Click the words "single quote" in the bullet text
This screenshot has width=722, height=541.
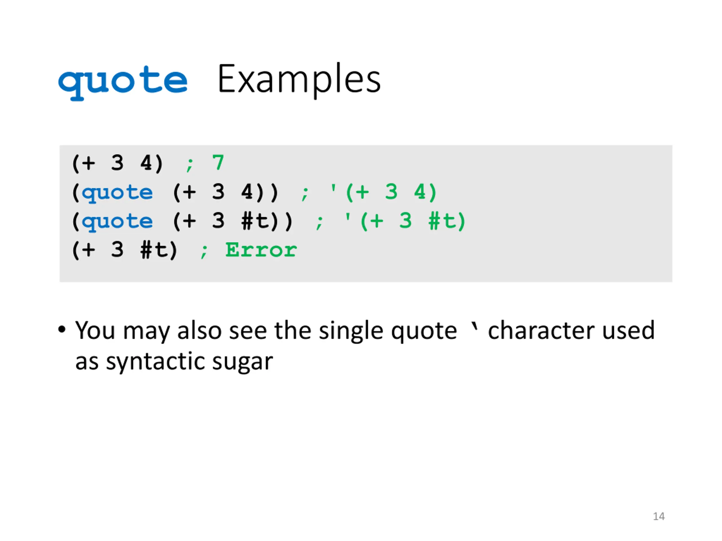coord(388,331)
